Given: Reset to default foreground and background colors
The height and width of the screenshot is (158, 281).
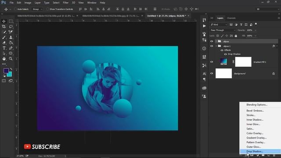Looking at the screenshot, I should pyautogui.click(x=4, y=76).
